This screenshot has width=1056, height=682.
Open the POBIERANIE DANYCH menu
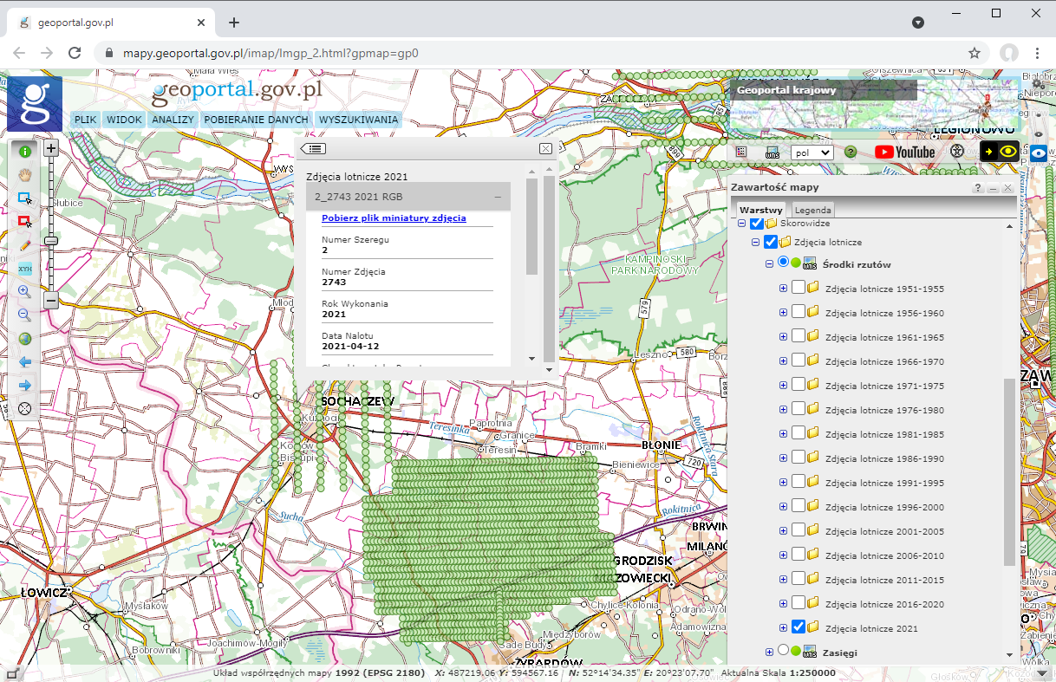click(257, 120)
